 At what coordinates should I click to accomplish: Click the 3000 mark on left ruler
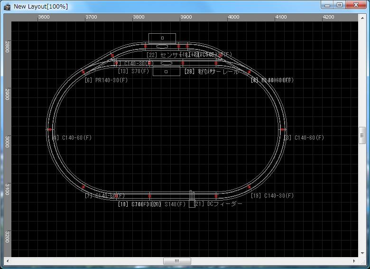pos(7,142)
